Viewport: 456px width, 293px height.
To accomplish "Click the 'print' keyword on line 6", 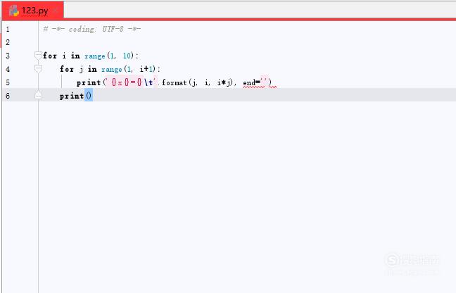I will point(72,96).
